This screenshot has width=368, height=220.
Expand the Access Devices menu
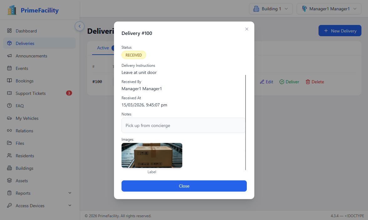pyautogui.click(x=39, y=205)
